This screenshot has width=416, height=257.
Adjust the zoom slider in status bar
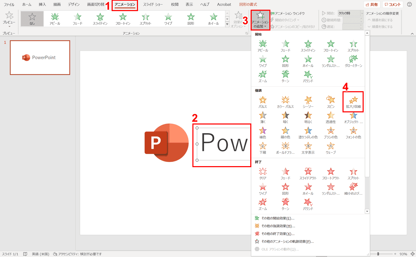coord(378,254)
